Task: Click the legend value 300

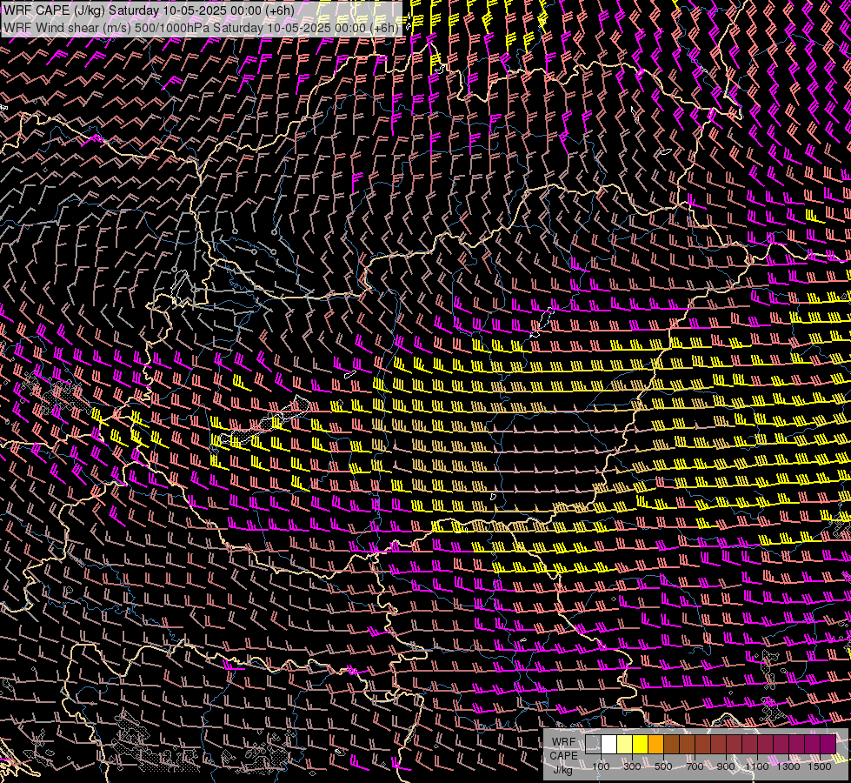Action: (632, 766)
